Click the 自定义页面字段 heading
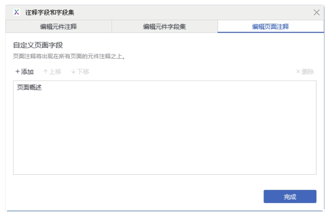Screen dimensions: 328x215 pos(38,45)
